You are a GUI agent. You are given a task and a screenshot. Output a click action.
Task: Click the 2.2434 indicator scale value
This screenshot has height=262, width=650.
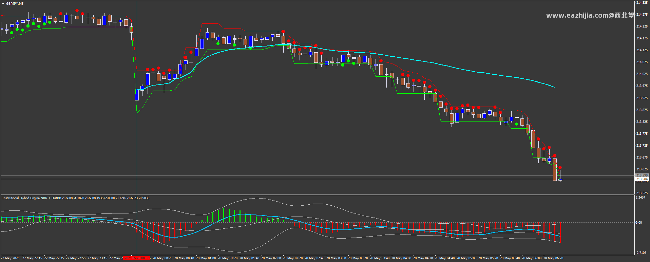coord(641,198)
